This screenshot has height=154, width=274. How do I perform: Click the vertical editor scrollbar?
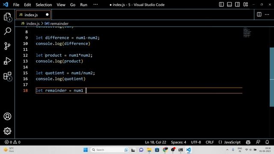pos(272,77)
